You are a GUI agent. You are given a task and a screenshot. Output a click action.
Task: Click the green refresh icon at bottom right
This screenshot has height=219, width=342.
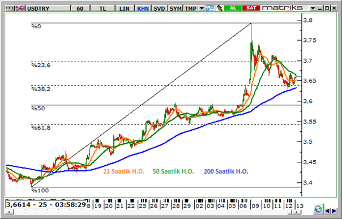(318, 209)
